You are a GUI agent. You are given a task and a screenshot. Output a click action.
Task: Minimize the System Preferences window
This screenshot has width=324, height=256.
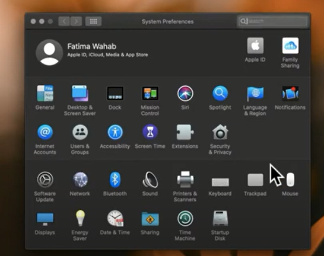(x=42, y=21)
